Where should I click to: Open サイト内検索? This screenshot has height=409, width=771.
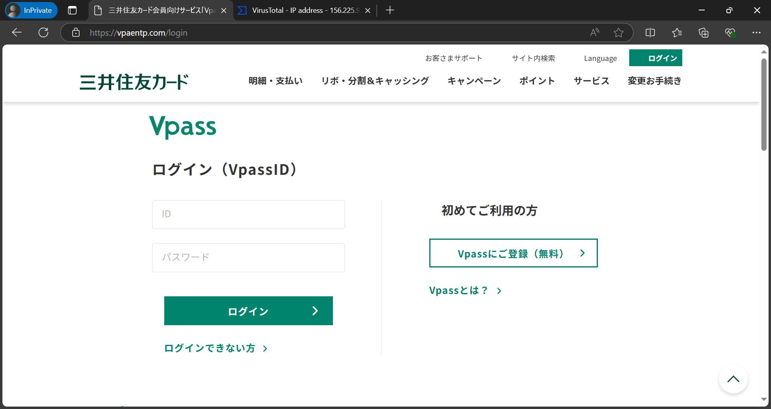(x=533, y=58)
